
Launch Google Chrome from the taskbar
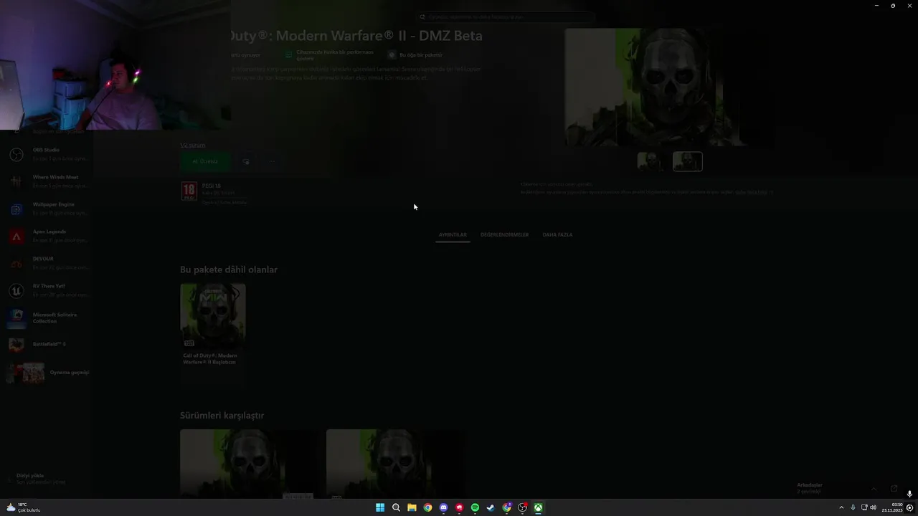click(x=427, y=507)
